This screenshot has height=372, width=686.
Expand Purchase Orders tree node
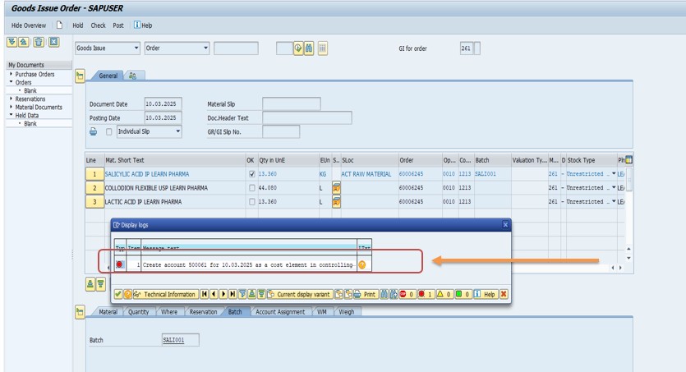click(x=11, y=74)
